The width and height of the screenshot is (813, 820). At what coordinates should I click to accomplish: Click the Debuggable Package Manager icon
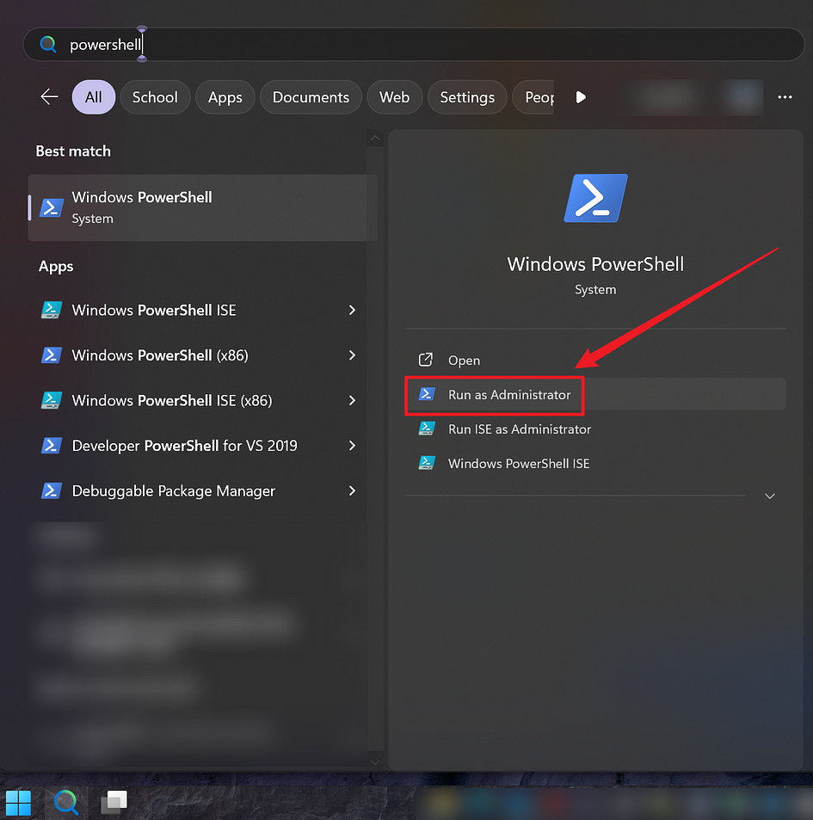52,491
